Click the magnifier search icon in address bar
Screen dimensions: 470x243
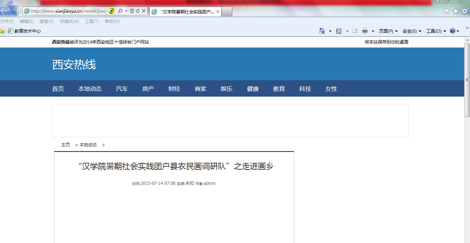pyautogui.click(x=120, y=11)
